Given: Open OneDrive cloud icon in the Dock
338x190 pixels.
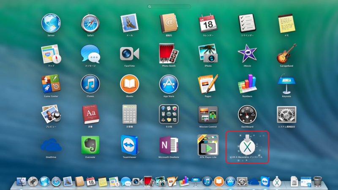Looking at the screenshot, I should click(x=254, y=182).
